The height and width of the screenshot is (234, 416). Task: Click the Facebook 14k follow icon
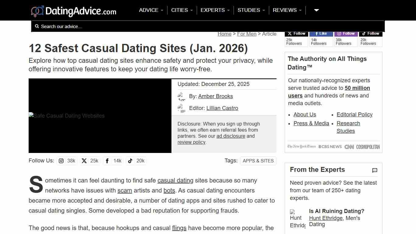click(x=107, y=161)
